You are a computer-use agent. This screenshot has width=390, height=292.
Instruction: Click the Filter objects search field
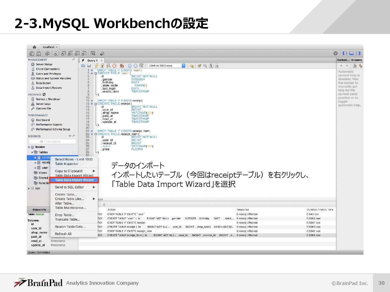(x=52, y=142)
